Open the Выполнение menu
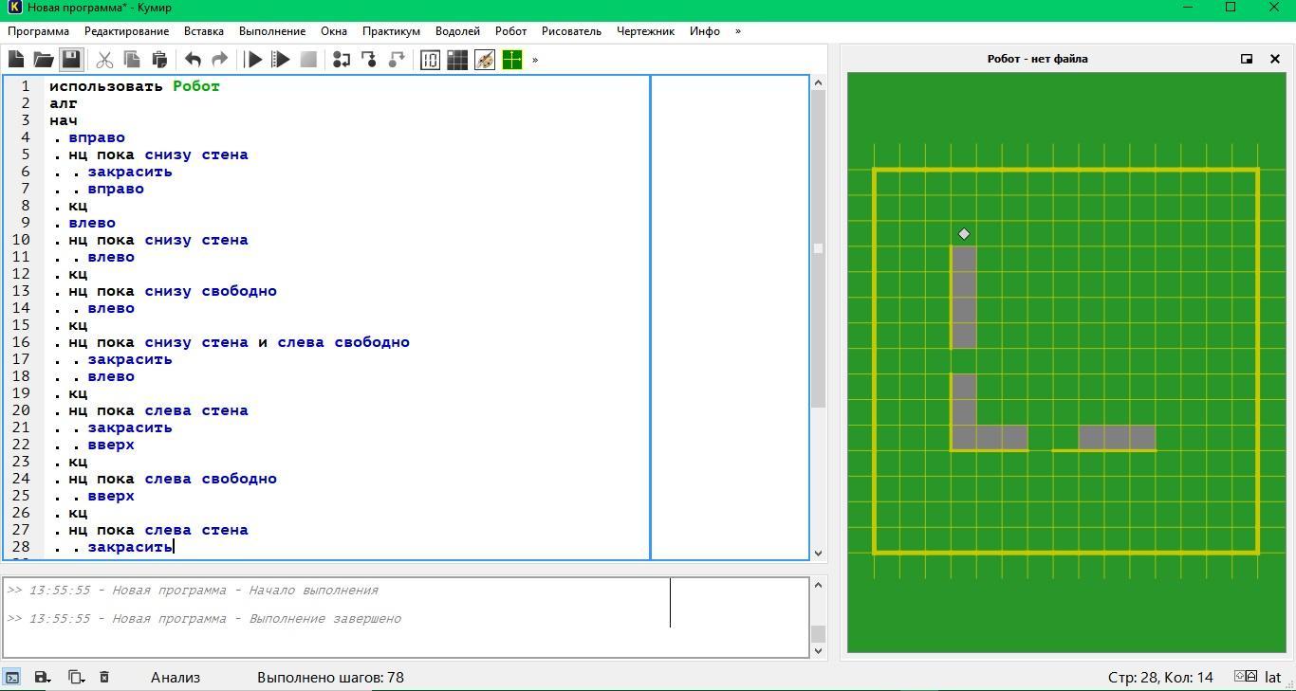Viewport: 1296px width, 691px height. [272, 31]
